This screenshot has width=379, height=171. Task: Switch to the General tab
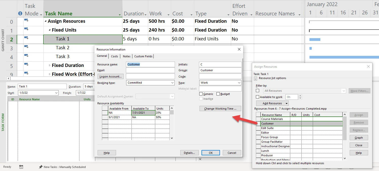[x=102, y=56]
